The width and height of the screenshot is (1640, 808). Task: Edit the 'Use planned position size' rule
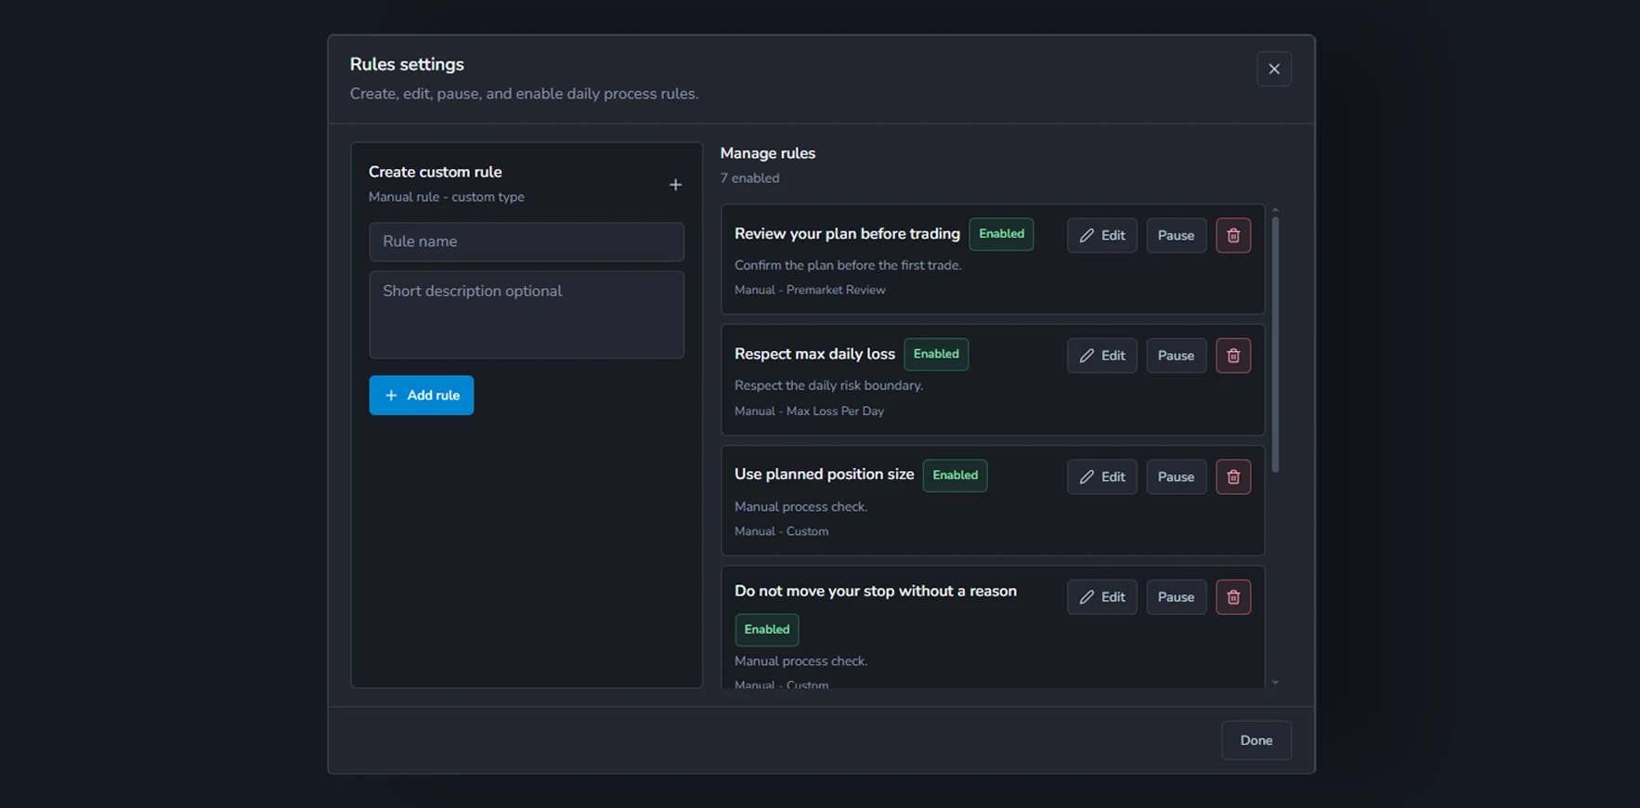point(1101,476)
